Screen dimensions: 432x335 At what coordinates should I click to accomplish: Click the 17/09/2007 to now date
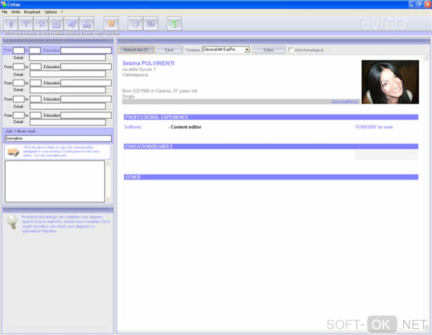coord(374,127)
